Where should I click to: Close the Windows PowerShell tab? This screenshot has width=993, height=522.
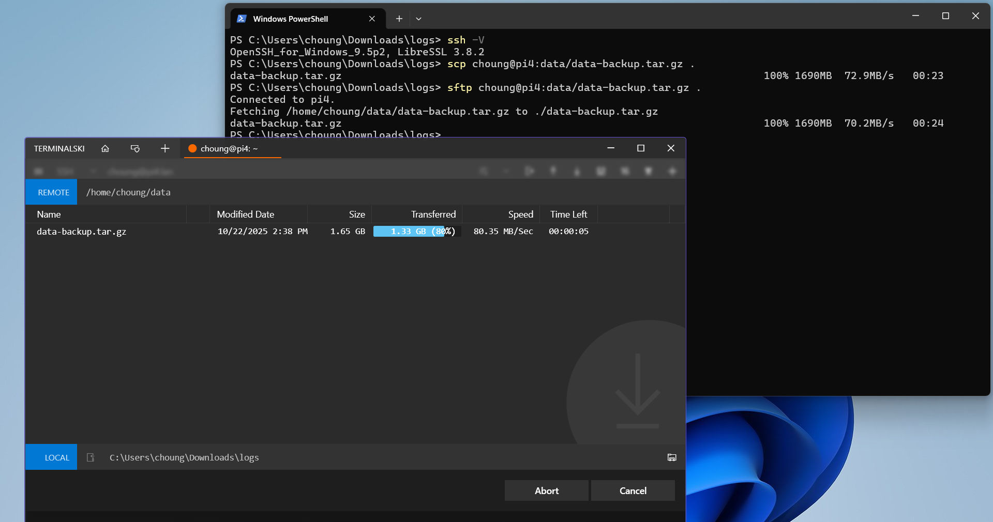tap(372, 19)
